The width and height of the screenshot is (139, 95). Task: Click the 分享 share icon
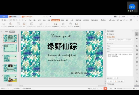tap(120, 20)
